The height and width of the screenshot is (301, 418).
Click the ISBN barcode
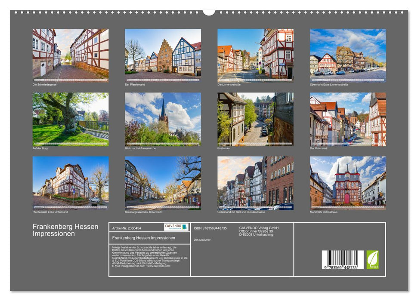343,260
